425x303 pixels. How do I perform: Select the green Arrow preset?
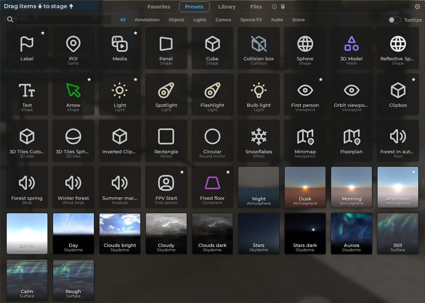(x=73, y=94)
